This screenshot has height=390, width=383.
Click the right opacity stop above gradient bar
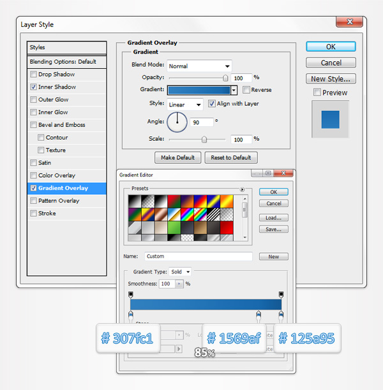[281, 295]
